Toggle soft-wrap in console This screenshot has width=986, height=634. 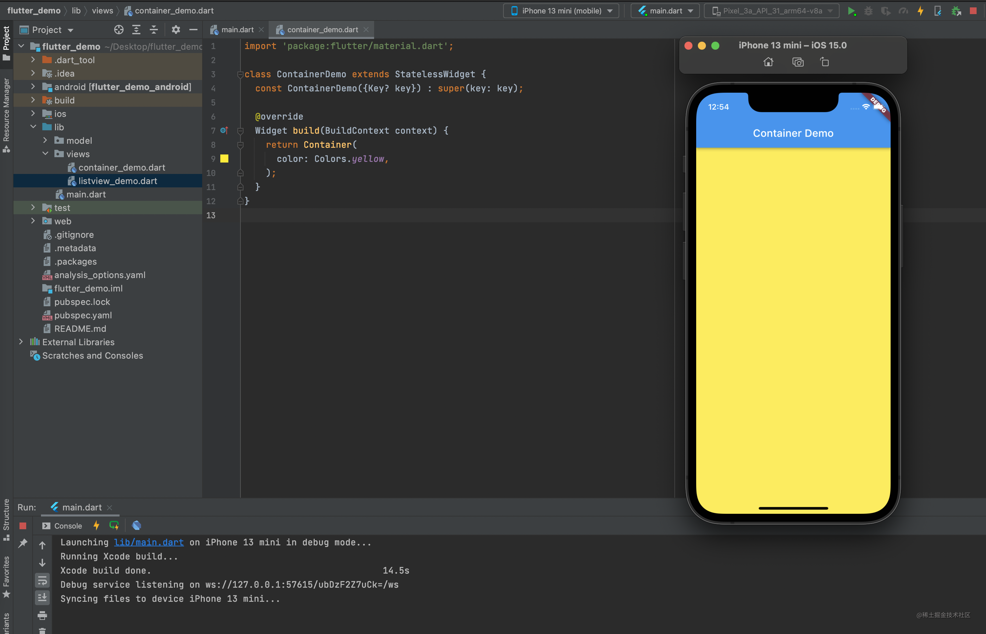point(42,581)
